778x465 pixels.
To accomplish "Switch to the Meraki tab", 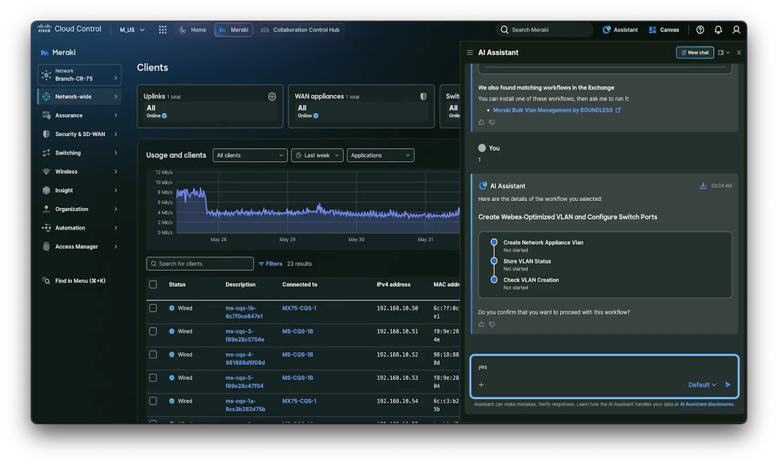I will click(234, 30).
